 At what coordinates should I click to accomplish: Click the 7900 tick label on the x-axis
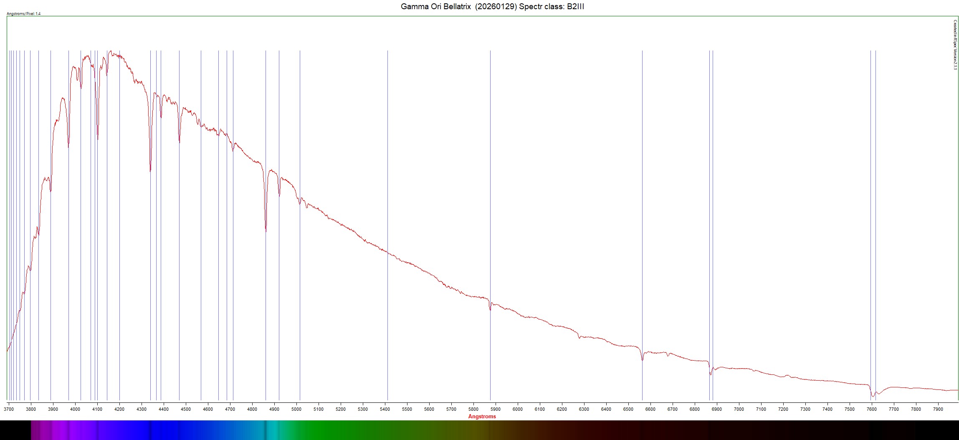(x=938, y=409)
